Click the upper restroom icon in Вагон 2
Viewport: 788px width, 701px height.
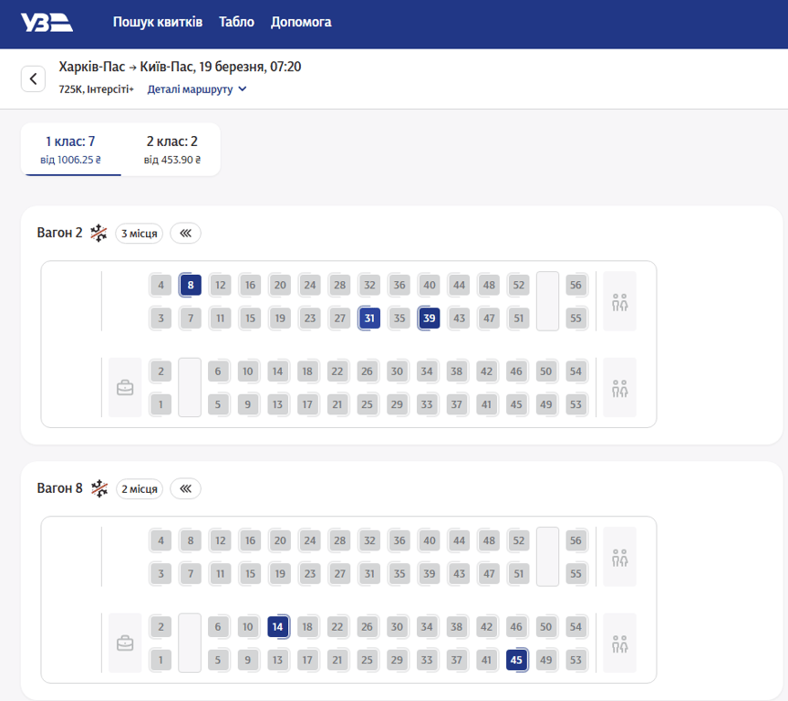[620, 301]
